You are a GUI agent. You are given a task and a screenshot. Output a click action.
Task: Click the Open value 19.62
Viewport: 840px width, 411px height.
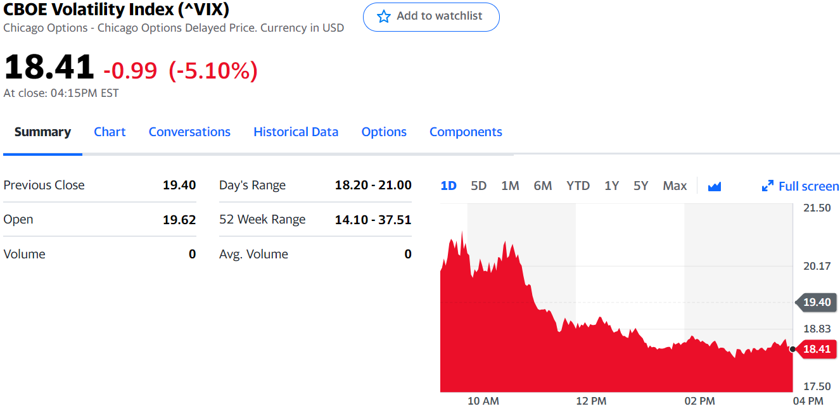click(x=179, y=220)
